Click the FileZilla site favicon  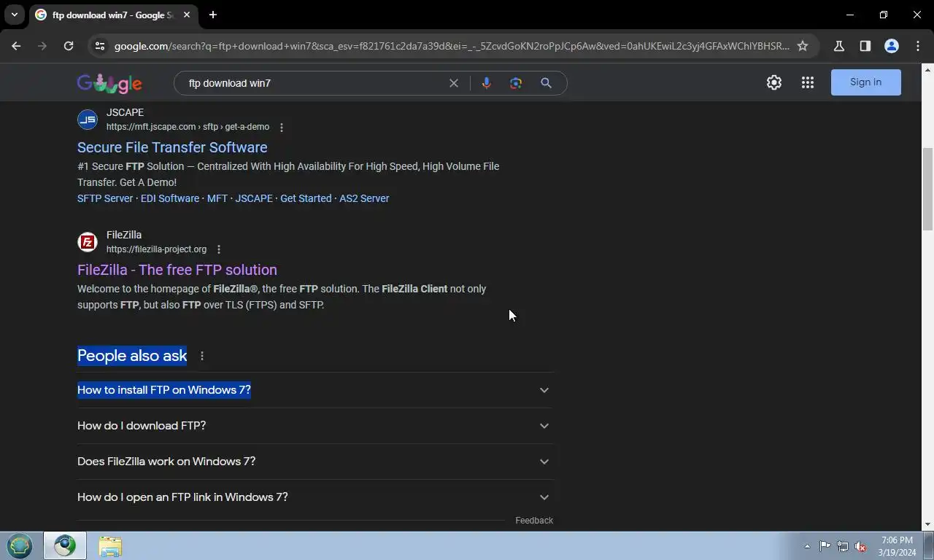pyautogui.click(x=88, y=242)
